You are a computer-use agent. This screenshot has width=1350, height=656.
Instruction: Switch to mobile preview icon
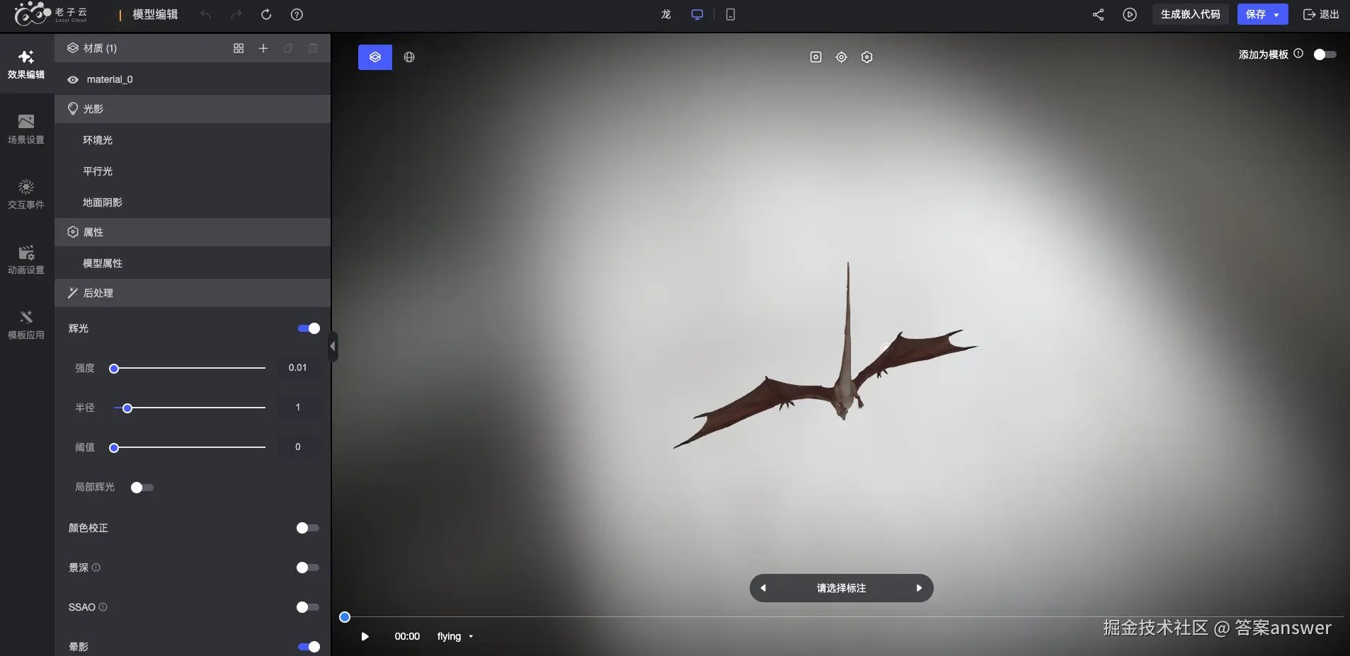click(x=731, y=14)
